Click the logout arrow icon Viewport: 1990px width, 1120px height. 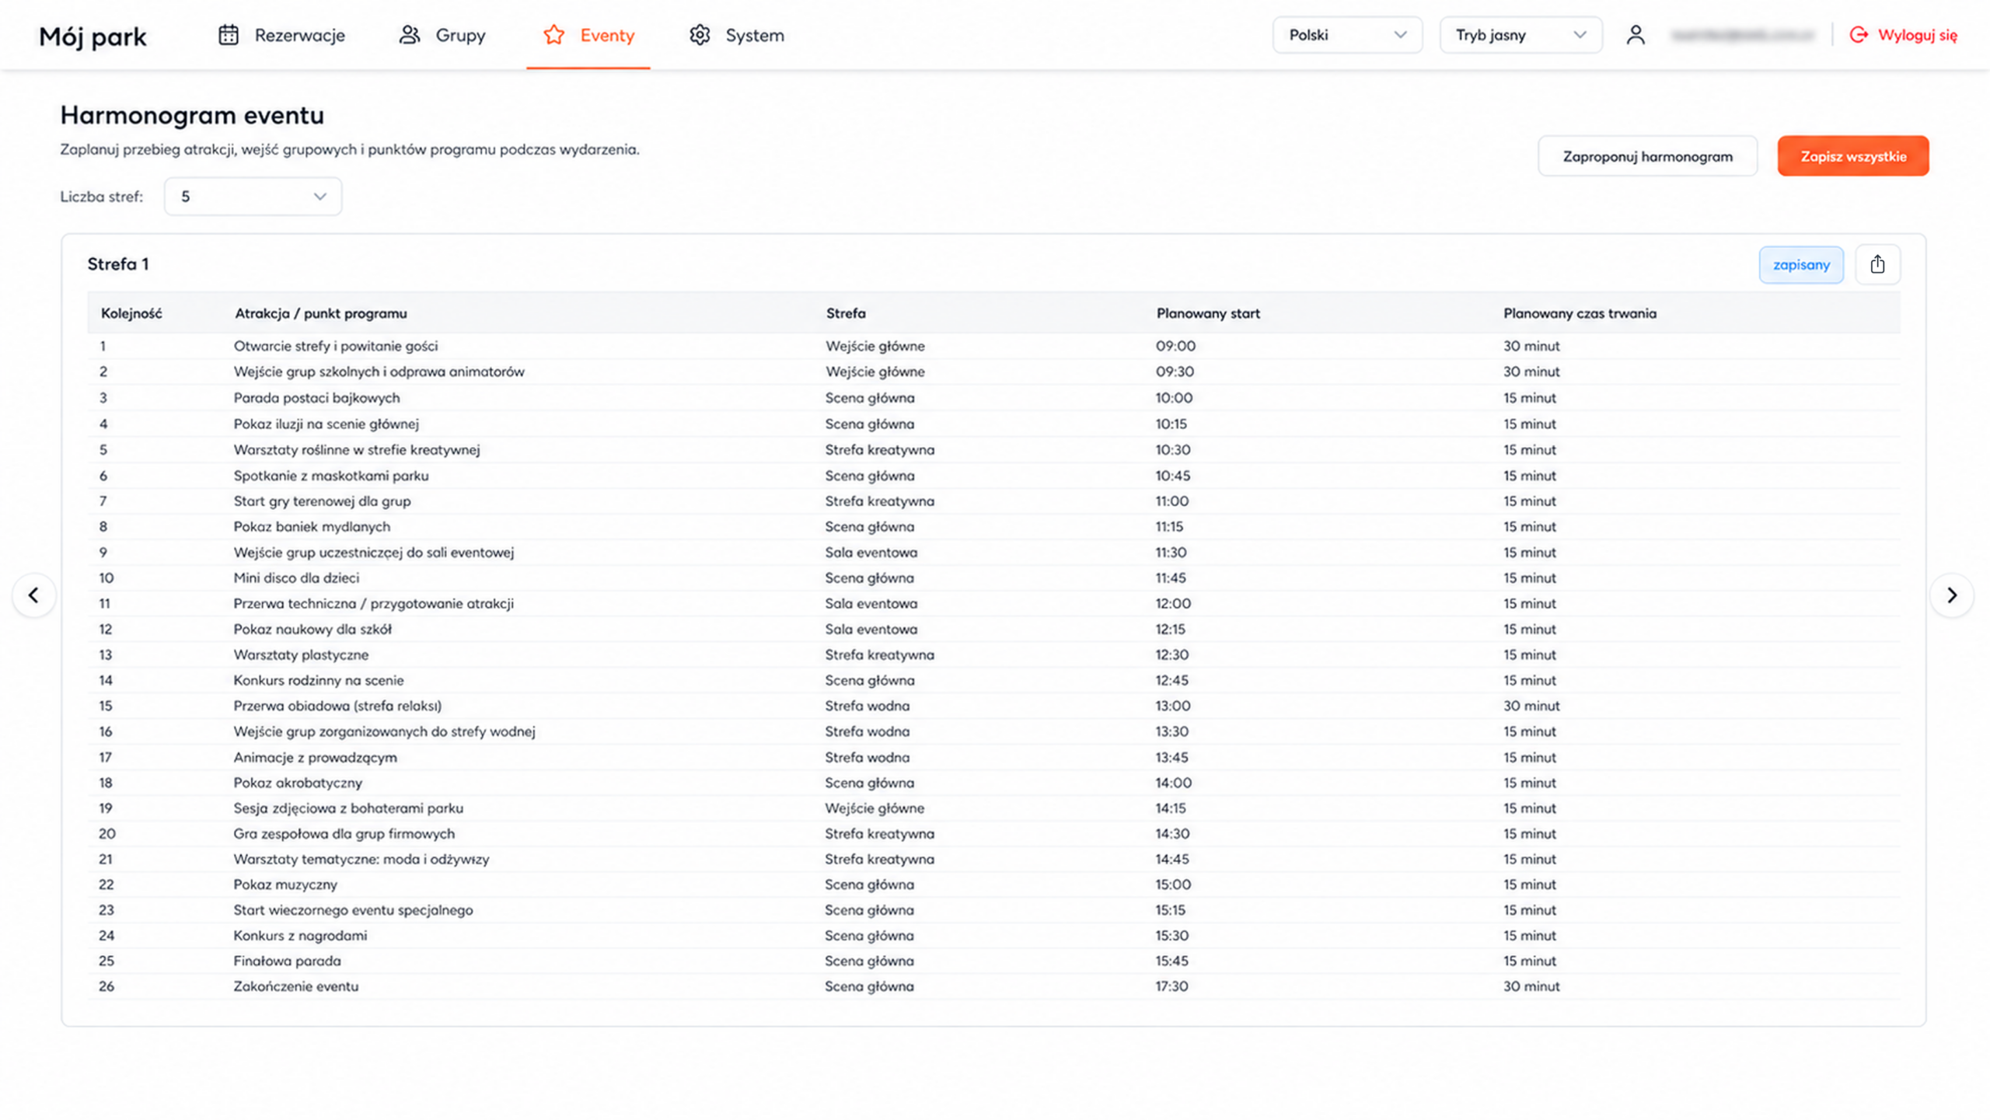point(1858,35)
